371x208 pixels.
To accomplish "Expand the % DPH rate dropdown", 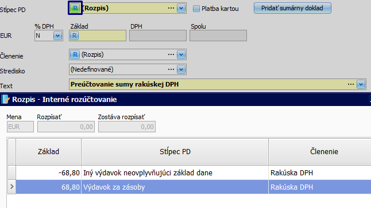I will (x=57, y=36).
